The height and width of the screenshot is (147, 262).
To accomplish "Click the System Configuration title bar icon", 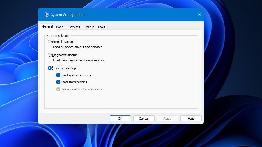I will pos(47,15).
